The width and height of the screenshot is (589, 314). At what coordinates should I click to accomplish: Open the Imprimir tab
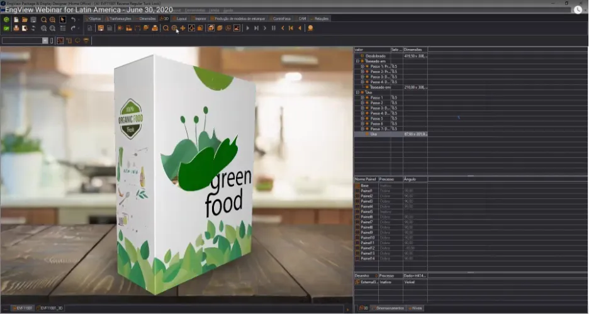pos(199,18)
